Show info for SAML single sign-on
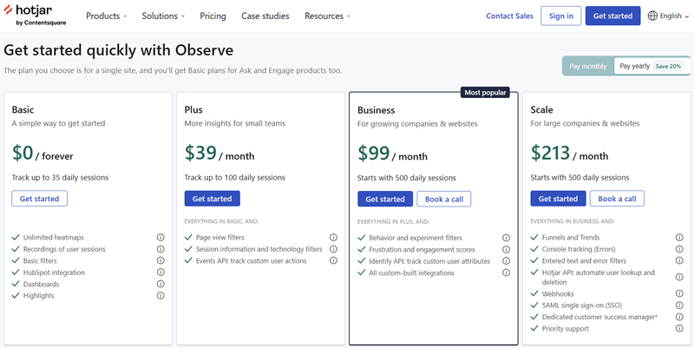 pos(679,305)
